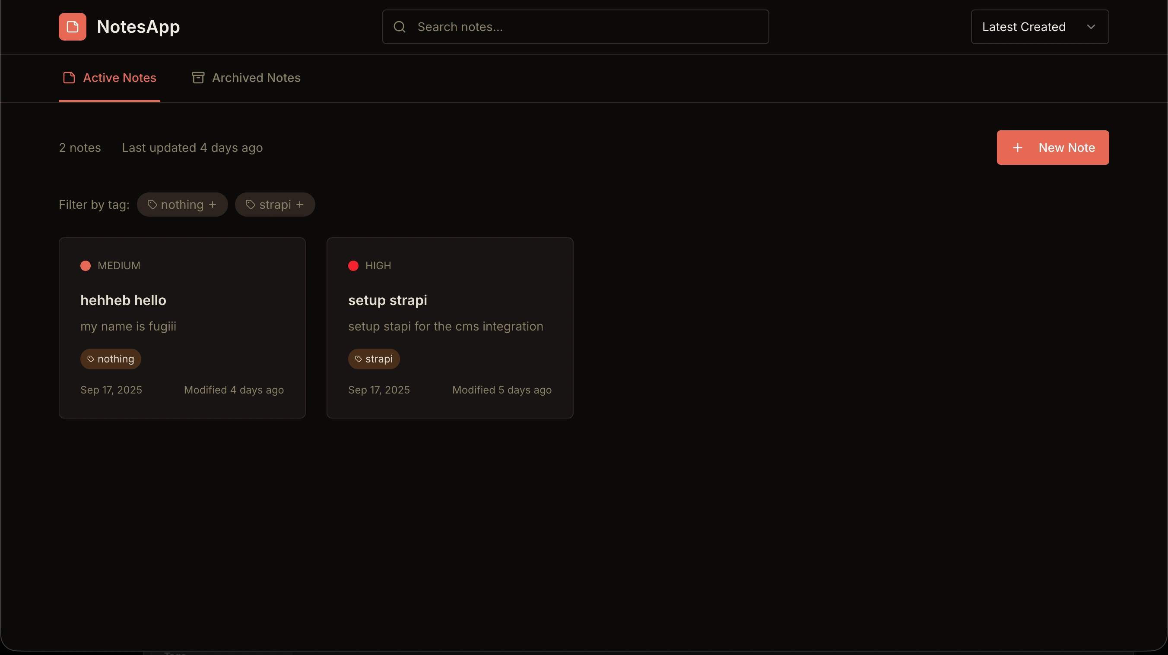Click tag icon in strapi filter chip
1168x655 pixels.
point(250,205)
